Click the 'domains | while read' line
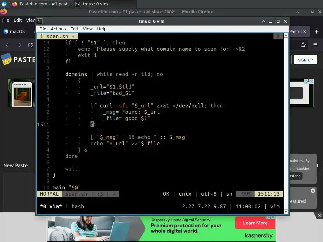 (x=114, y=74)
